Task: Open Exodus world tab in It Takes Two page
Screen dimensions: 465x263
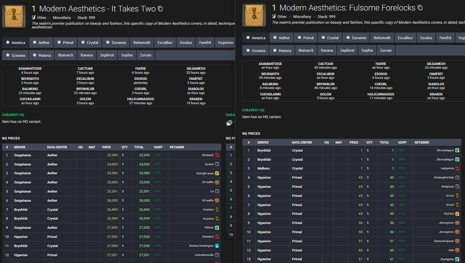Action: pos(186,43)
